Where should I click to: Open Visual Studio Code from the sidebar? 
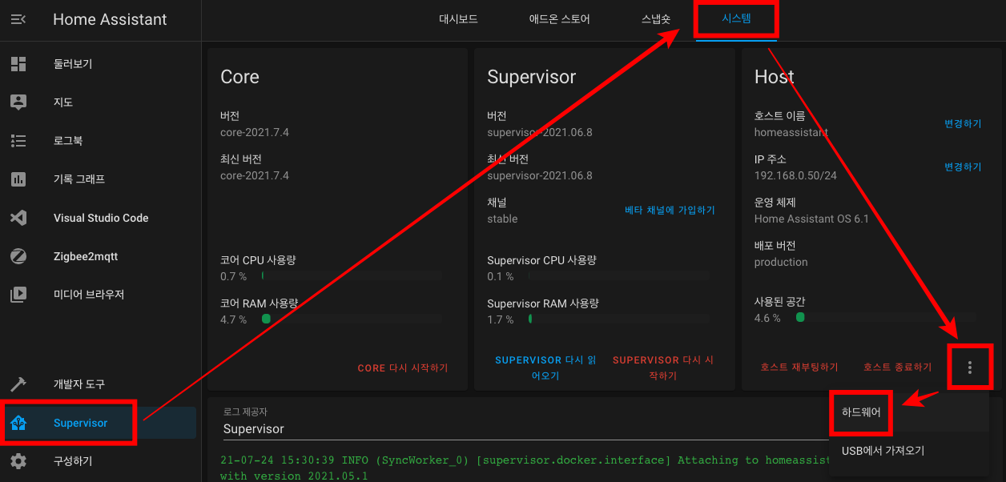pyautogui.click(x=100, y=218)
